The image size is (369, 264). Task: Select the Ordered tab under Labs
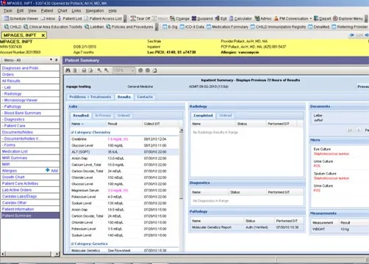tap(123, 115)
